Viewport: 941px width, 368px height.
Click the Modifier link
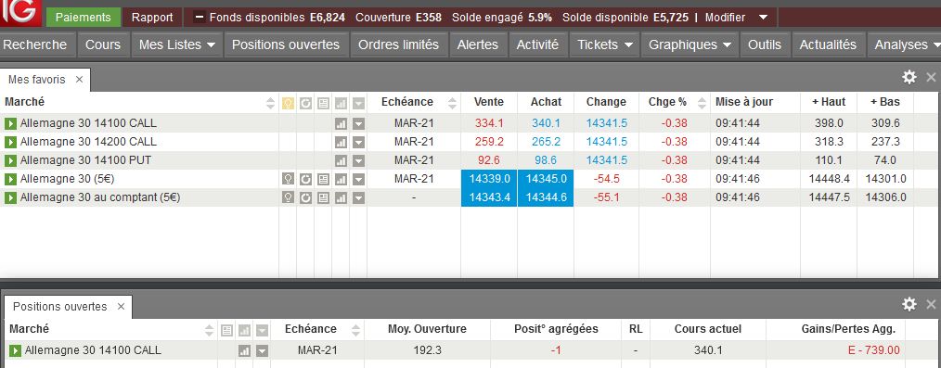[725, 18]
